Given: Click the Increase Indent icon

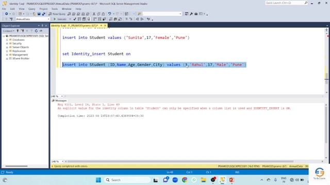Looking at the screenshot, I should click(142, 19).
